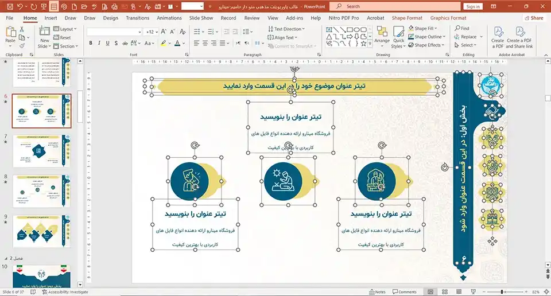Click the Share button

[x=534, y=18]
